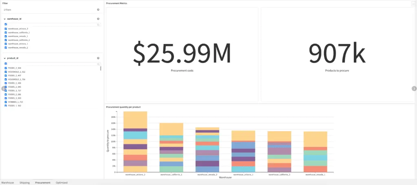Click the reset icon beside '2 filters'
This screenshot has width=417, height=185.
tap(98, 9)
